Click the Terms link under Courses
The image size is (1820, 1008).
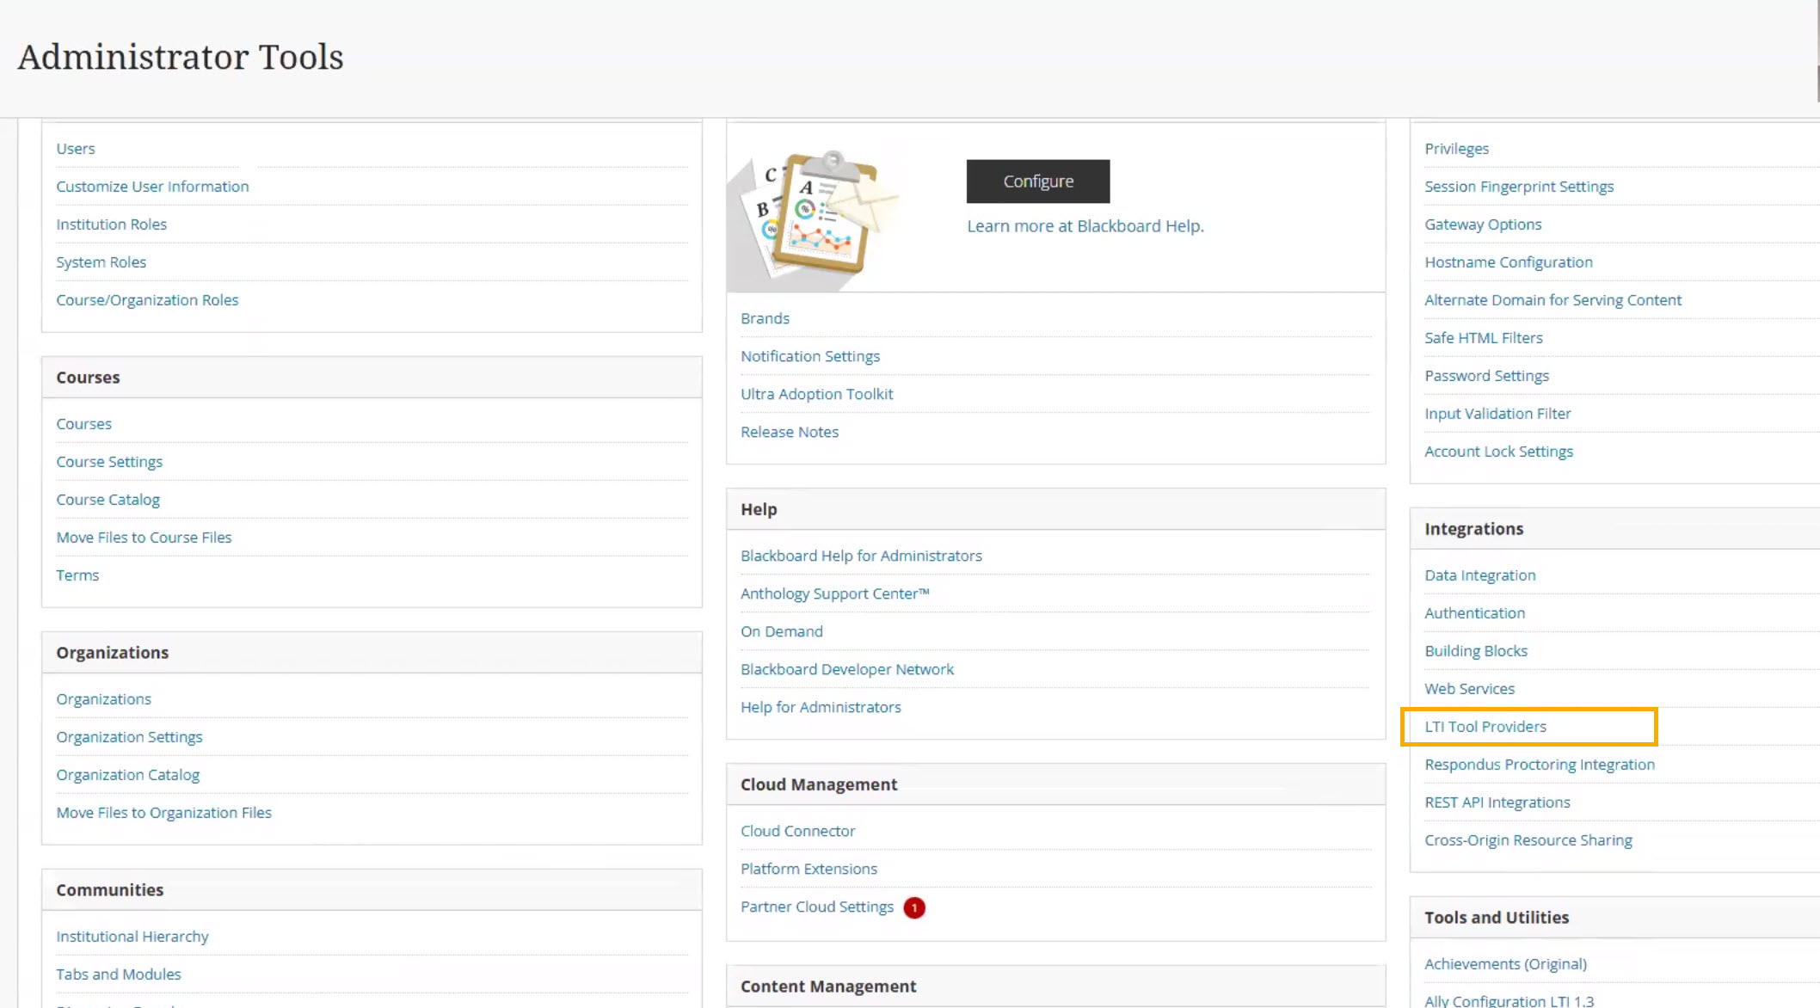click(x=77, y=575)
